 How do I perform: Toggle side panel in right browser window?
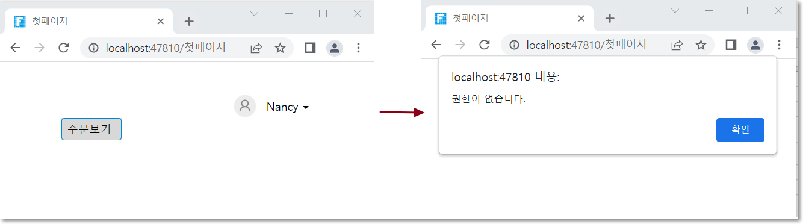tap(731, 45)
